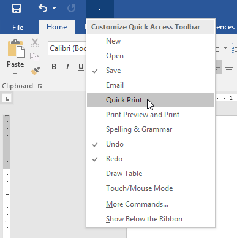The image size is (237, 238).
Task: Select the Format Painter brush icon
Action: click(x=35, y=71)
